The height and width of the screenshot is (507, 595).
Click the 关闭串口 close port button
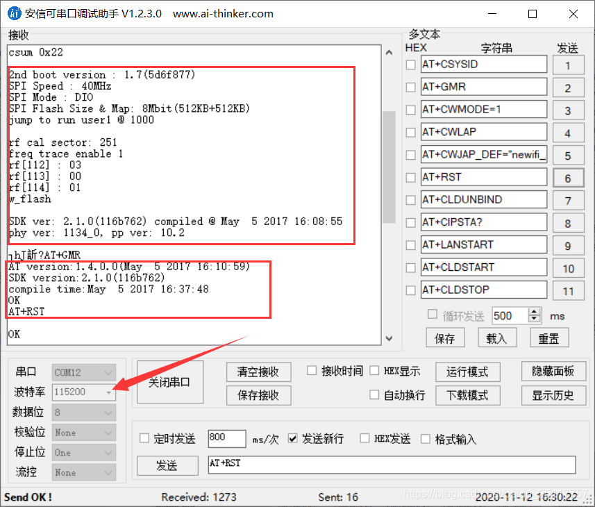click(169, 381)
